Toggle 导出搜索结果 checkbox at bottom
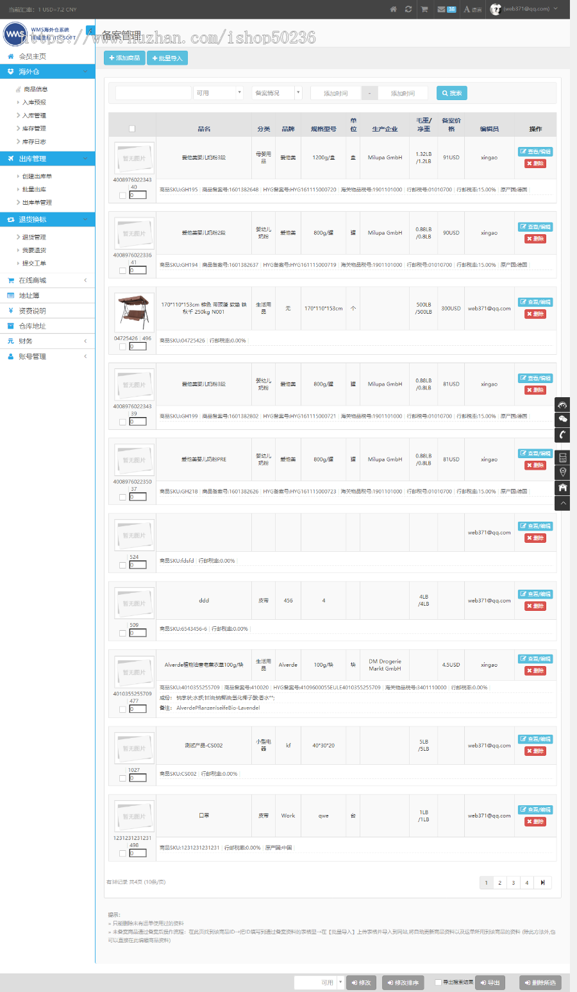This screenshot has height=992, width=577. [438, 982]
